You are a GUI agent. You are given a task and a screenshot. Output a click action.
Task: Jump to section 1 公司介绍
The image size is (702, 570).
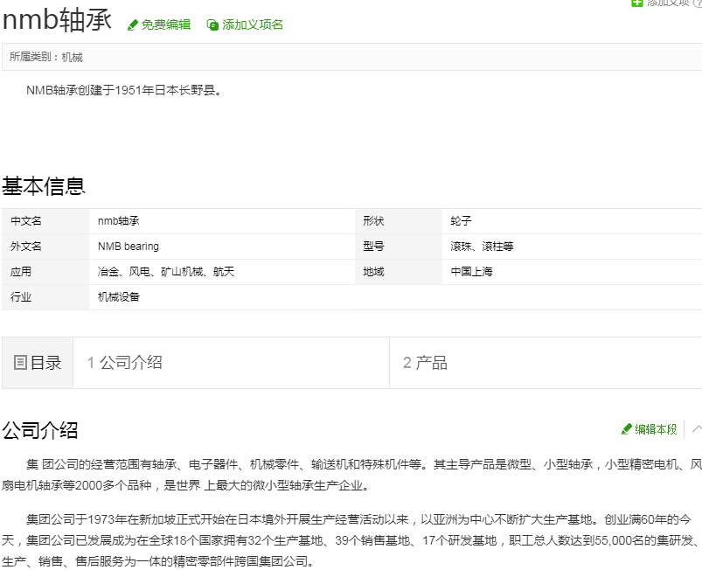(124, 363)
